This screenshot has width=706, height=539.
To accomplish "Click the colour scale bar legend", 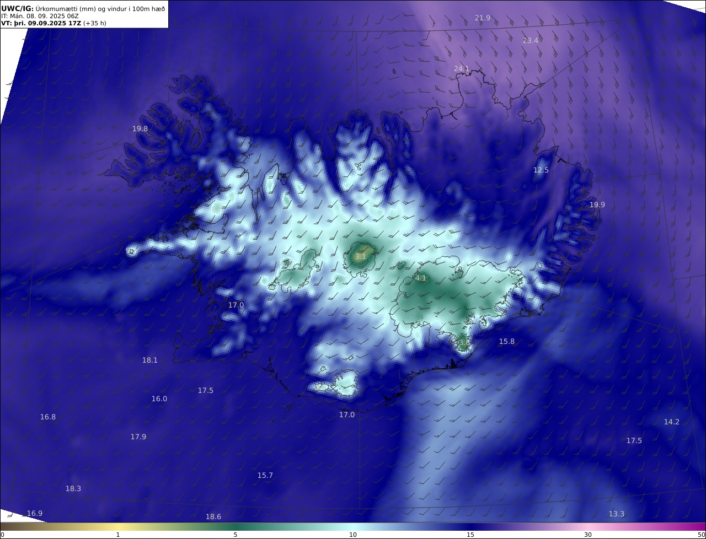I will pos(353,526).
